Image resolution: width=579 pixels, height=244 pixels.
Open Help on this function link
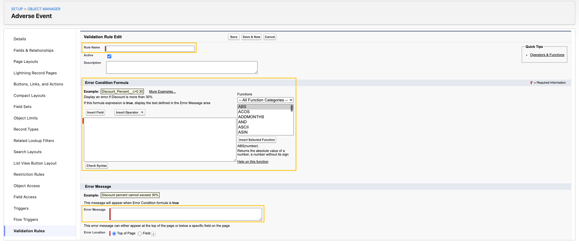253,162
